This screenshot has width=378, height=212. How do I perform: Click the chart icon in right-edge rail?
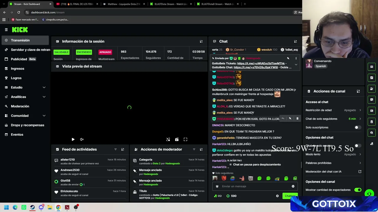point(372,78)
